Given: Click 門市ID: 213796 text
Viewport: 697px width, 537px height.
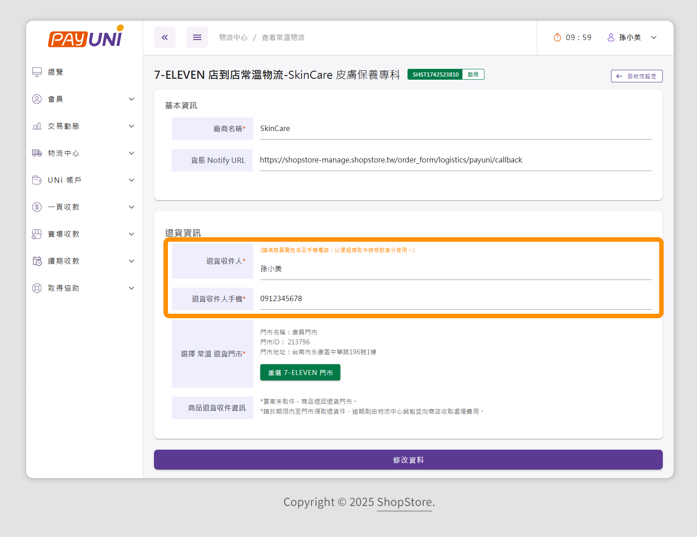Looking at the screenshot, I should pos(285,342).
